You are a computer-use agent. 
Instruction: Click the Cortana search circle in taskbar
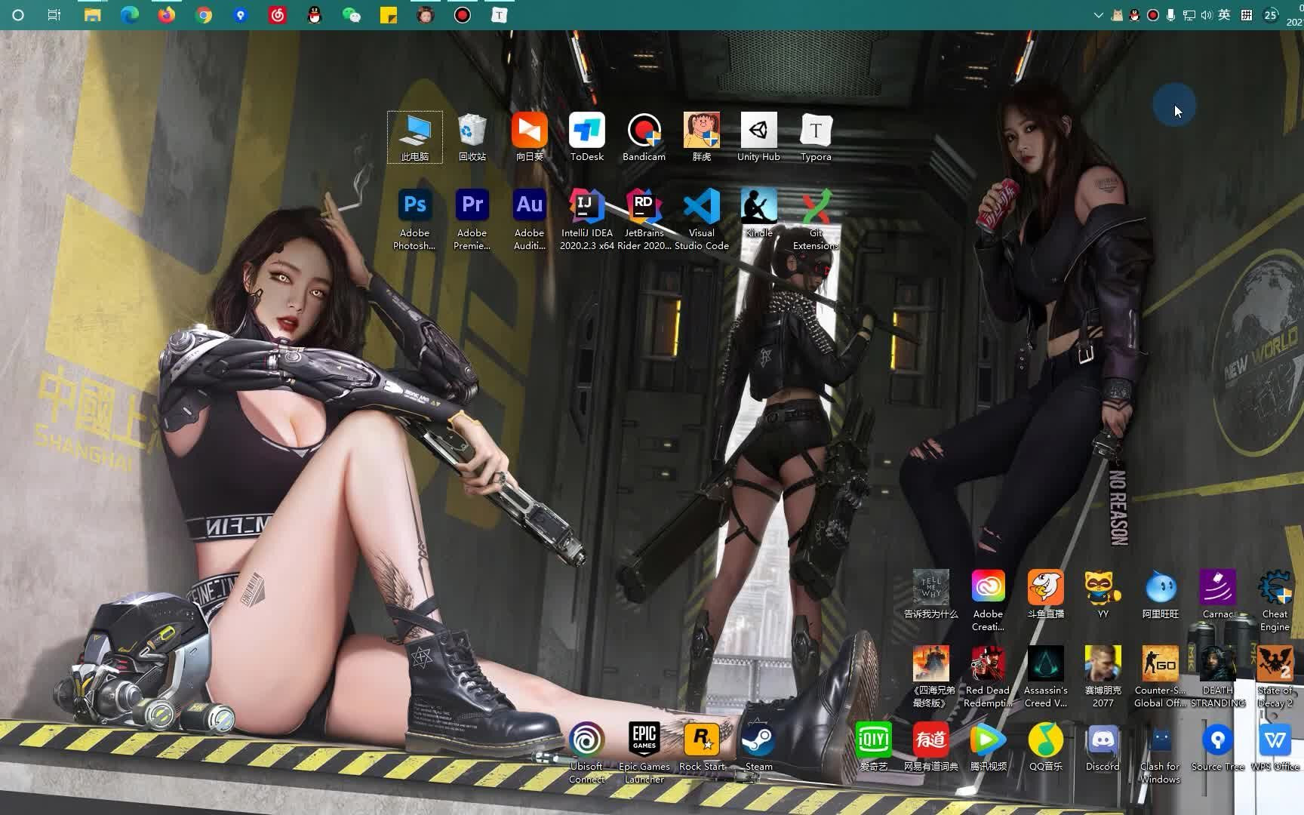click(18, 14)
